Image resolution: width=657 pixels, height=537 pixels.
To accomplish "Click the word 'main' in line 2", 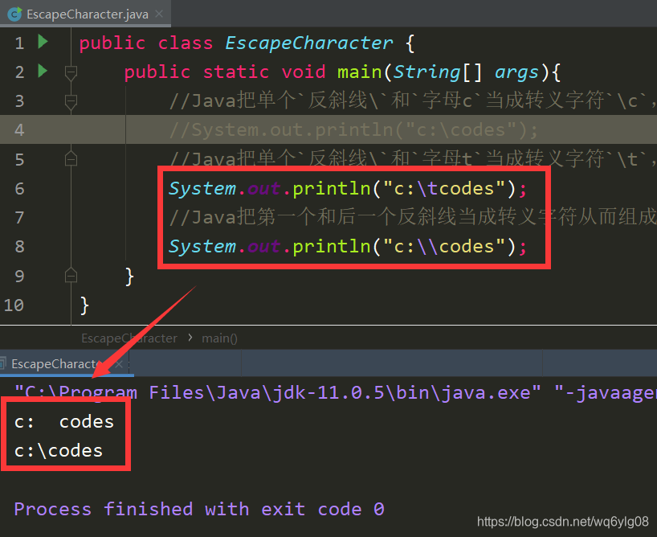I will (x=360, y=72).
